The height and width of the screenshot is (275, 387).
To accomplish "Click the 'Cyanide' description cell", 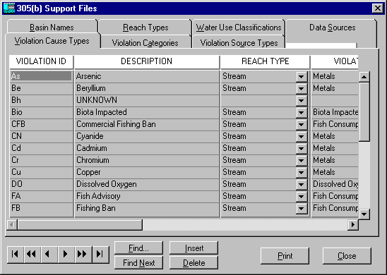I will [x=147, y=136].
